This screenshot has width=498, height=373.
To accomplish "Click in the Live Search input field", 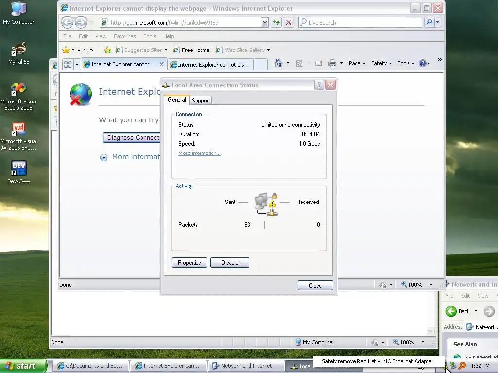I will click(360, 22).
